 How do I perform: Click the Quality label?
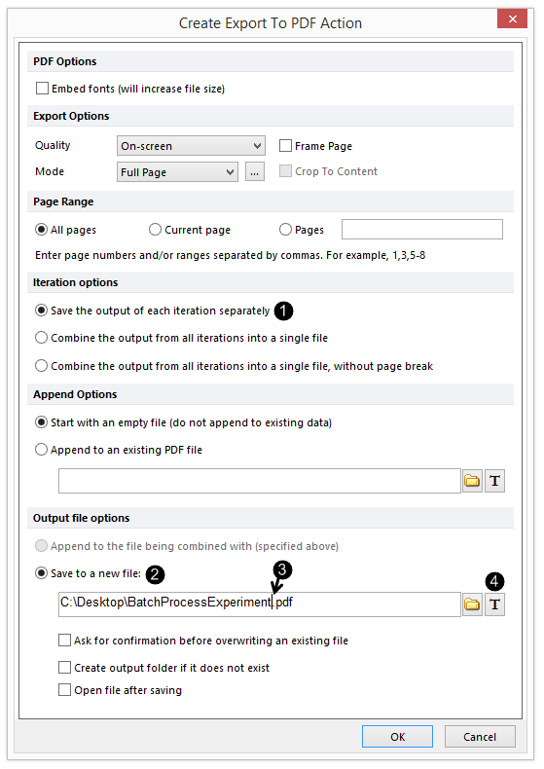(x=53, y=146)
